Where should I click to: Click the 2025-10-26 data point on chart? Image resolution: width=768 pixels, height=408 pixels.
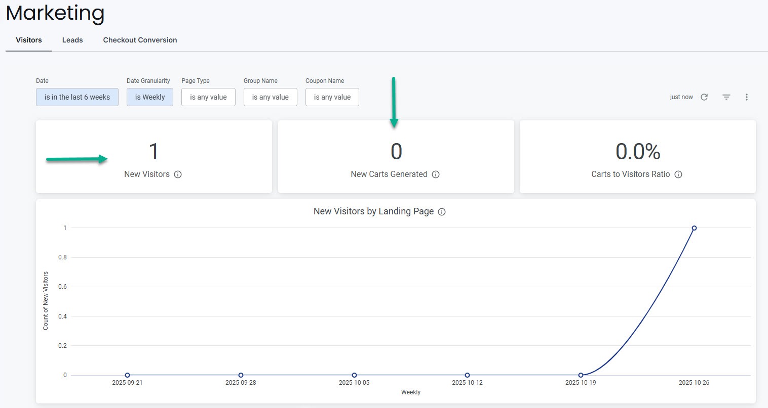pyautogui.click(x=694, y=228)
